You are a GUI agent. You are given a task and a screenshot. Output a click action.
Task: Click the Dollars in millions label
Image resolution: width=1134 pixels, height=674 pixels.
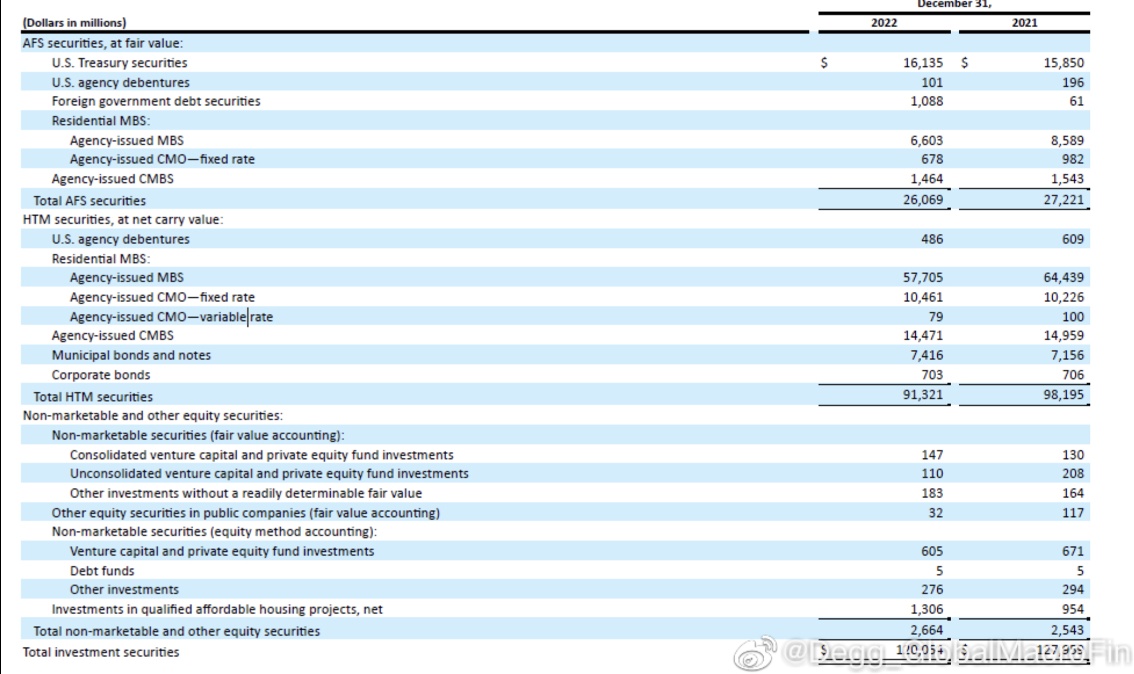click(x=74, y=23)
